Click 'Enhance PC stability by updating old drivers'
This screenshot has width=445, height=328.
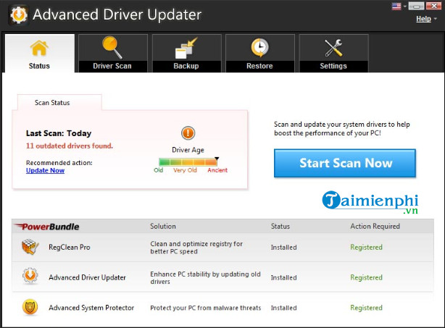coord(205,277)
